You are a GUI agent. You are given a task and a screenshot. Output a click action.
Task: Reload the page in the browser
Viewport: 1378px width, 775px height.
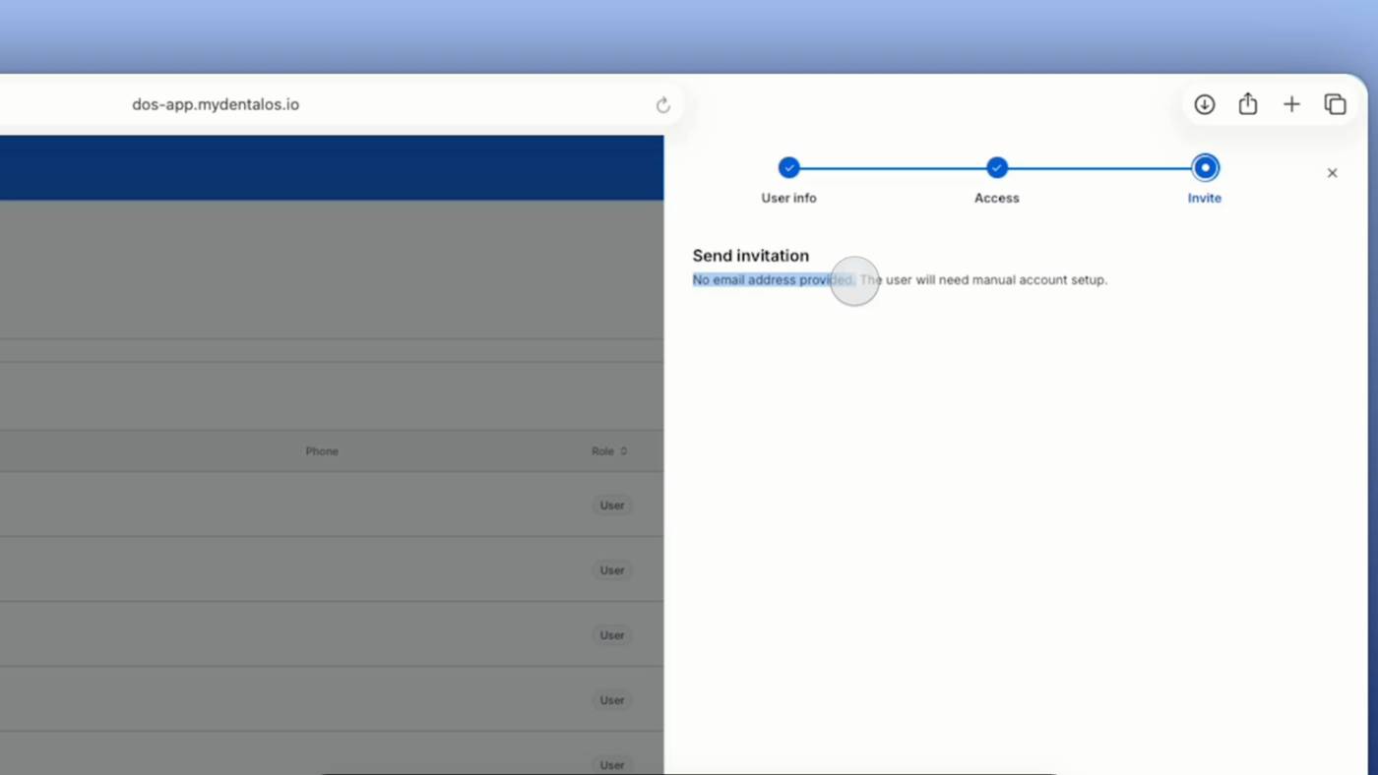(x=663, y=105)
